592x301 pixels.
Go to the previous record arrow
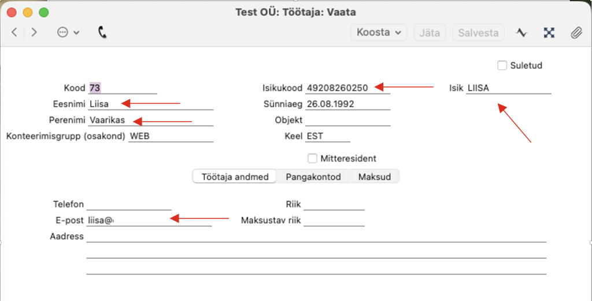coord(14,33)
